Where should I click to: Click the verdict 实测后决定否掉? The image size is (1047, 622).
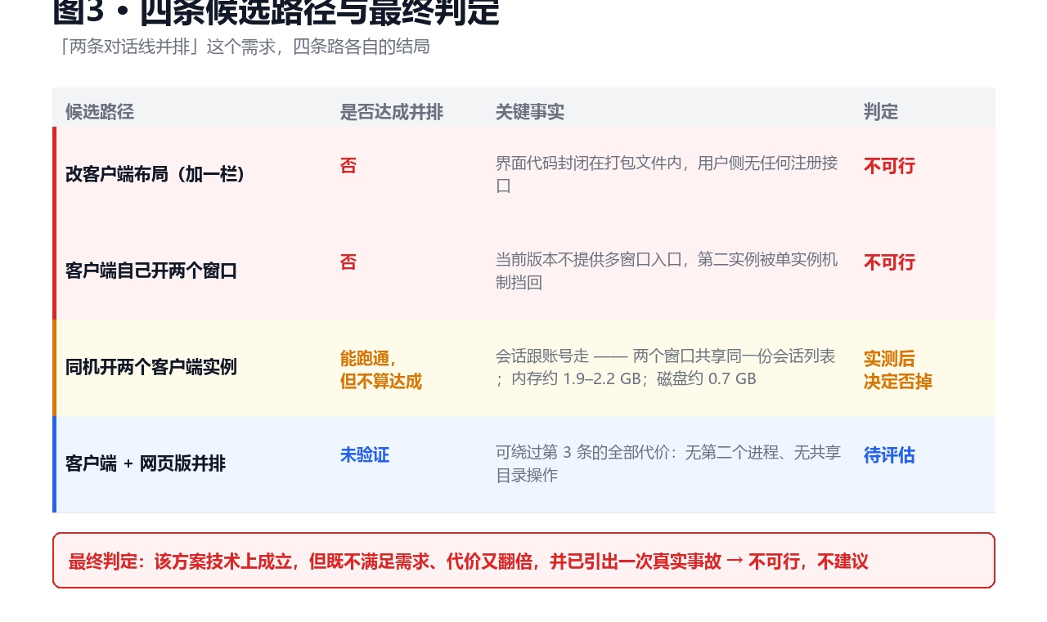[x=898, y=370]
